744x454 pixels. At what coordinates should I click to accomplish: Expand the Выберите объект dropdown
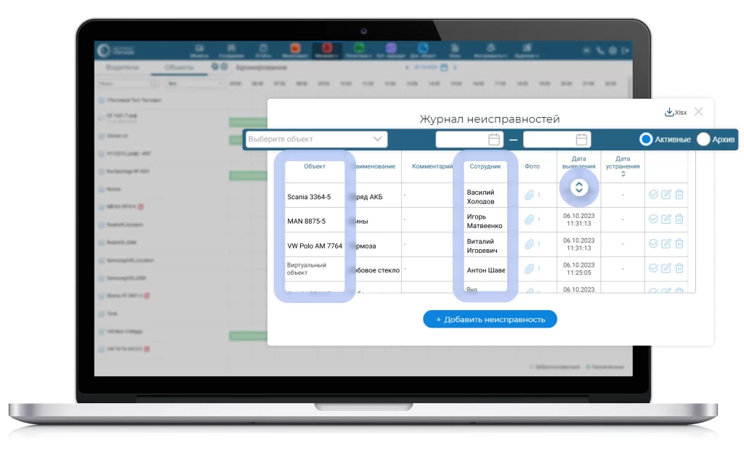point(377,139)
